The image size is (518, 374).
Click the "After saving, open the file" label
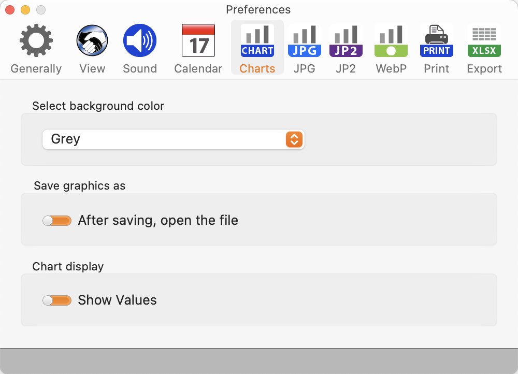pyautogui.click(x=158, y=220)
